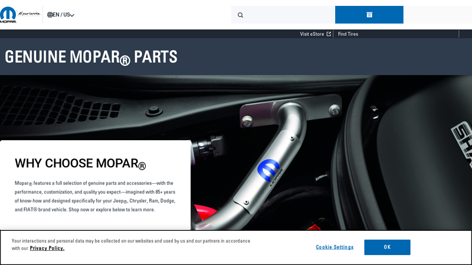
Task: Open the Find Tires link
Action: (x=348, y=34)
